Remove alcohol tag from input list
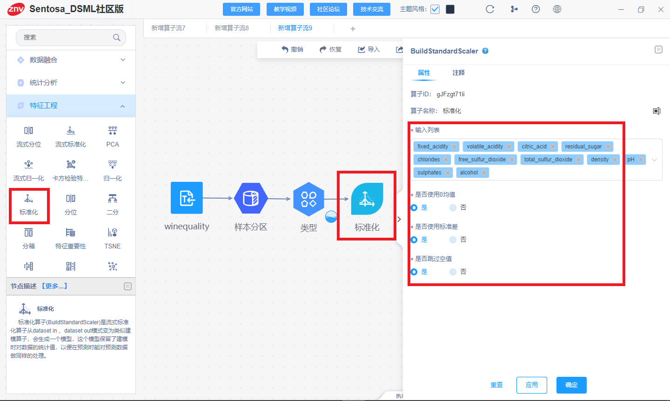670x401 pixels. (484, 173)
